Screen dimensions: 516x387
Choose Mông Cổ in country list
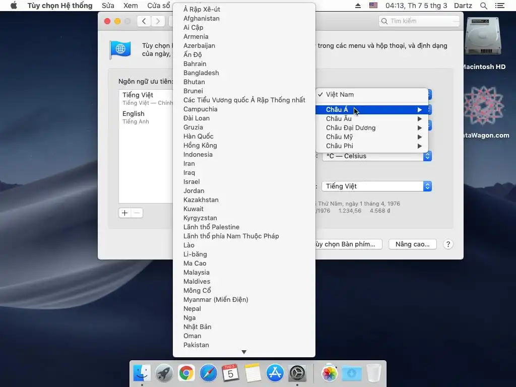pos(244,291)
